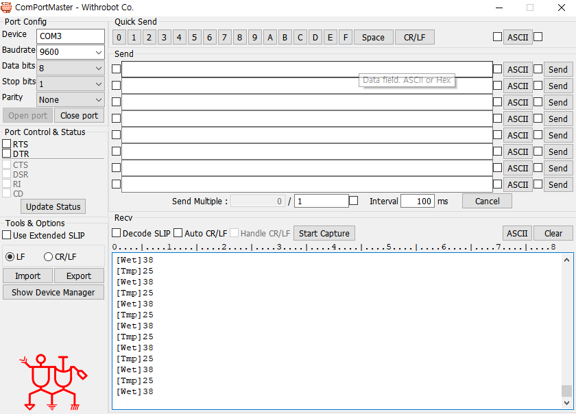Check the Decode SLIP checkbox

click(116, 233)
